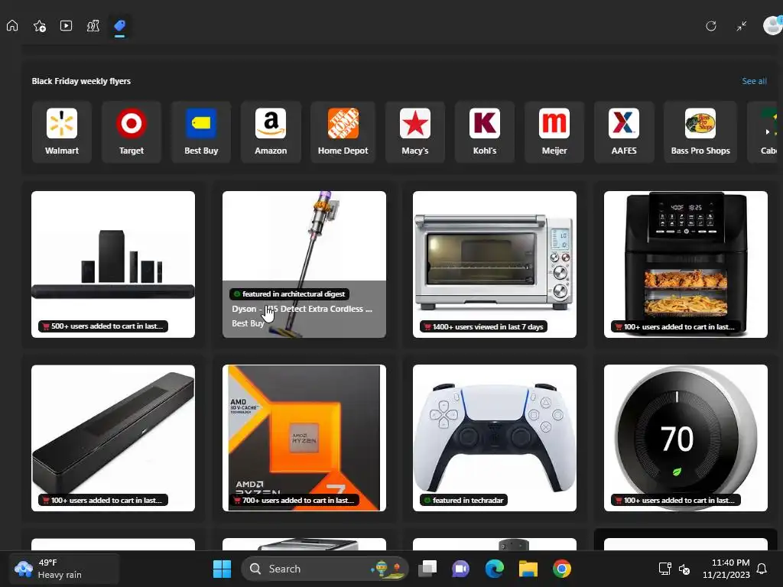Show the next flyers with arrow
Image resolution: width=783 pixels, height=587 pixels.
tap(768, 131)
